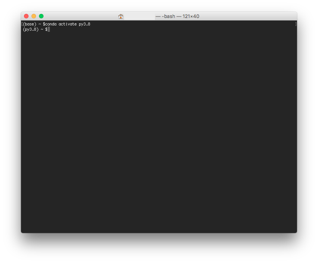
Task: Close the bash terminal window
Action: click(26, 16)
